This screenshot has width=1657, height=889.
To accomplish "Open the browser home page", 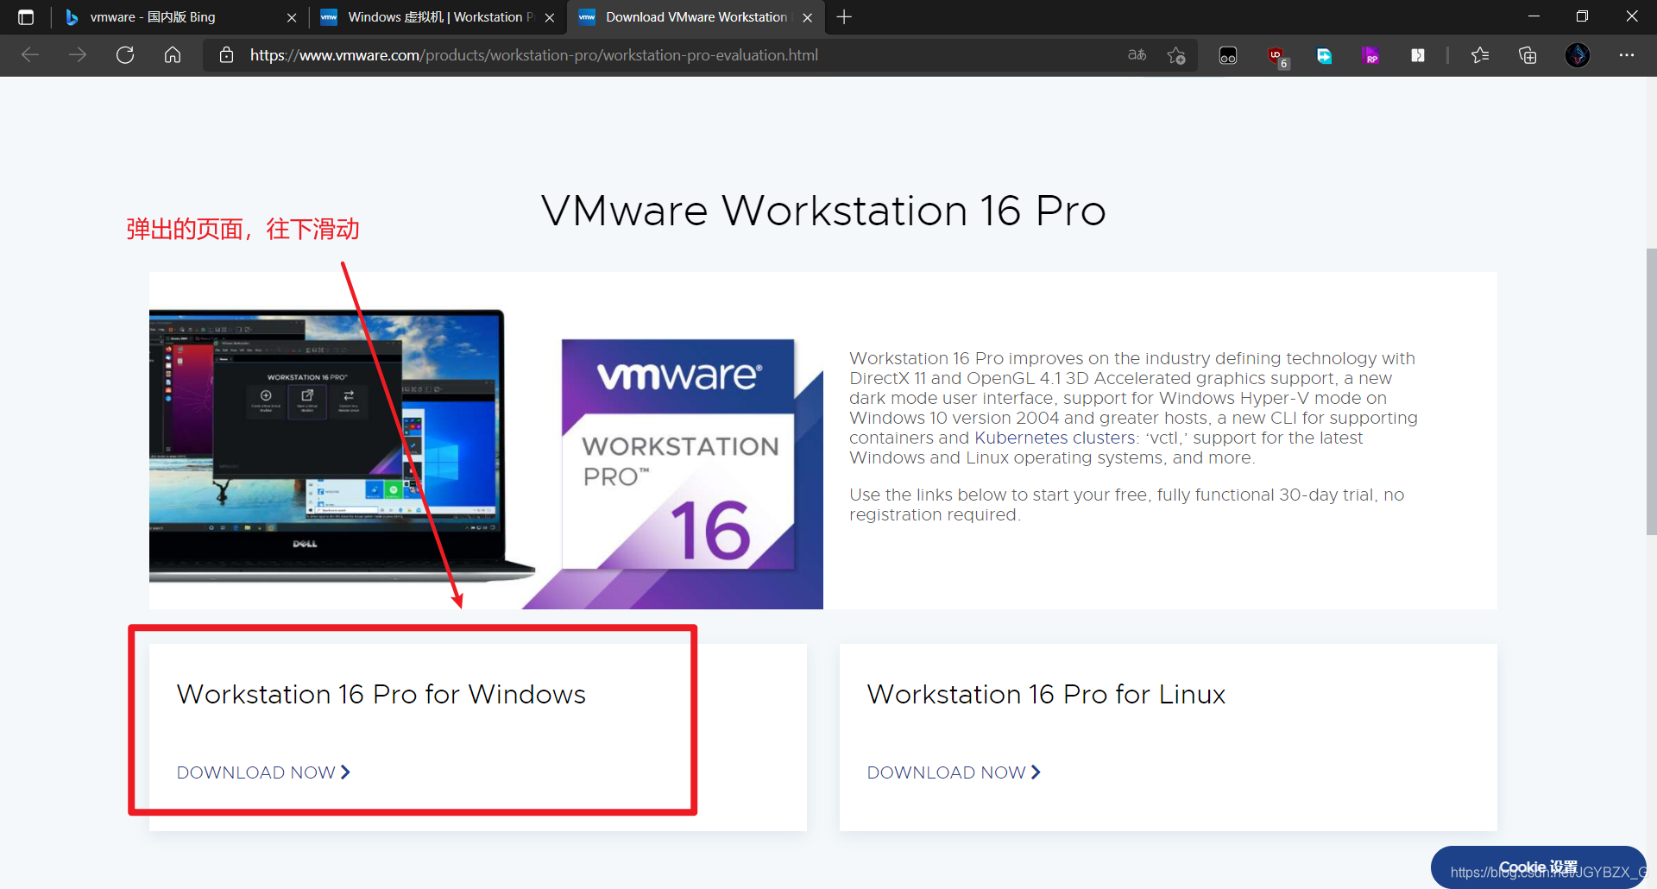I will [x=173, y=55].
